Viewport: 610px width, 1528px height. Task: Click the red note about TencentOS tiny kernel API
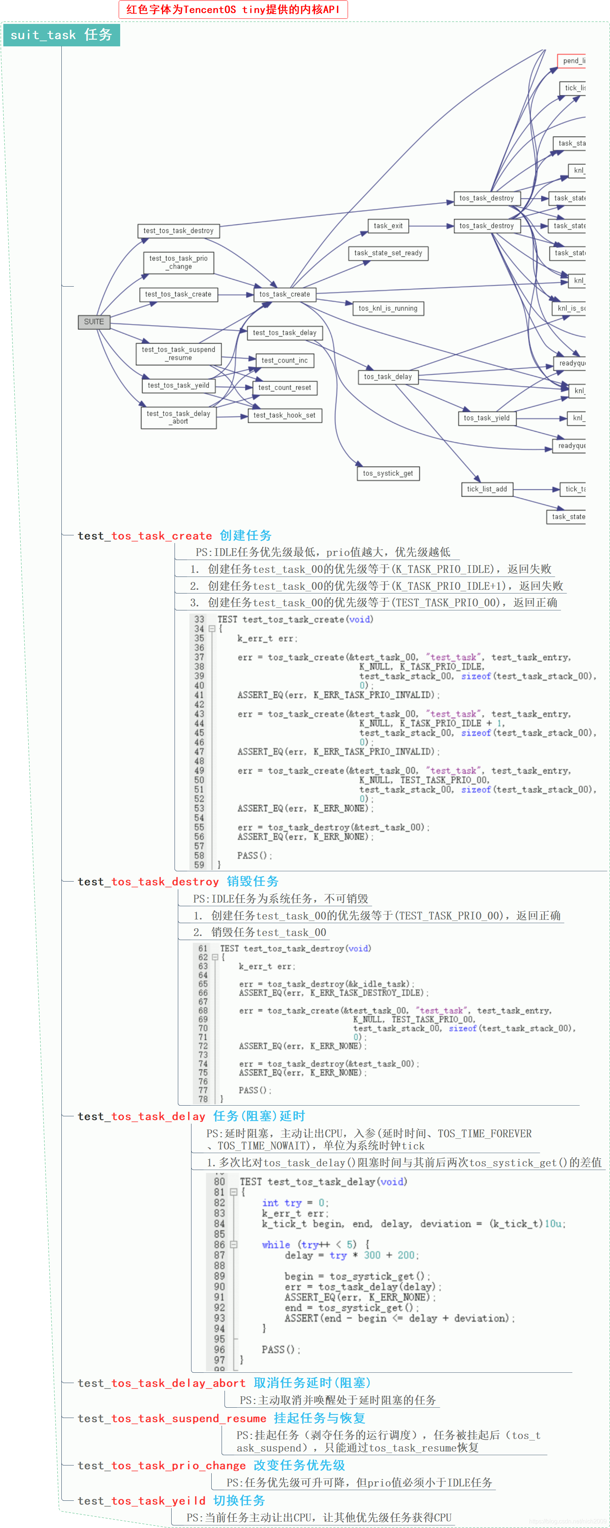(233, 10)
